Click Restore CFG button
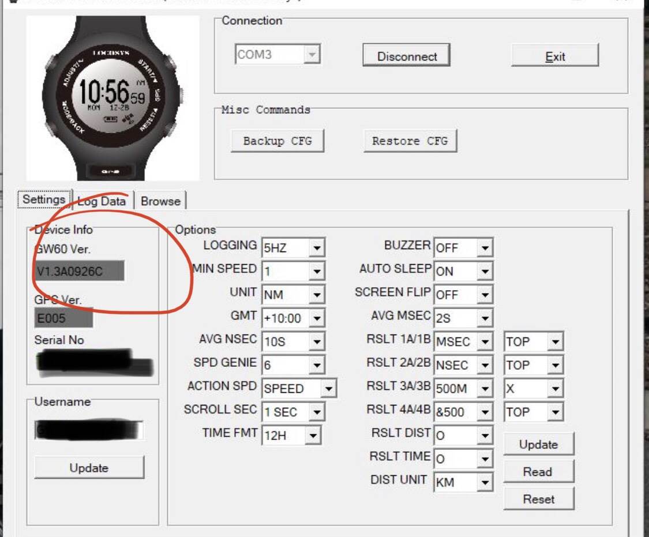Image resolution: width=649 pixels, height=537 pixels. pyautogui.click(x=410, y=141)
